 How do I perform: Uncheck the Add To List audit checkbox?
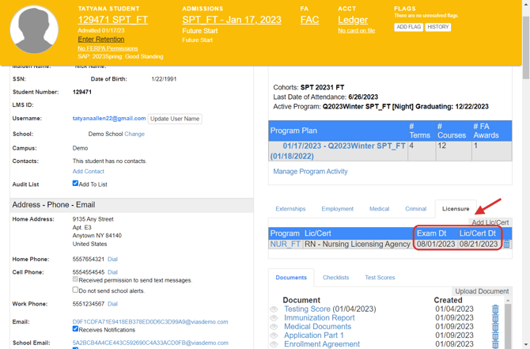[76, 183]
